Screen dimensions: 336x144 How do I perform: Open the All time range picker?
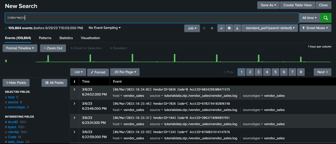[309, 18]
